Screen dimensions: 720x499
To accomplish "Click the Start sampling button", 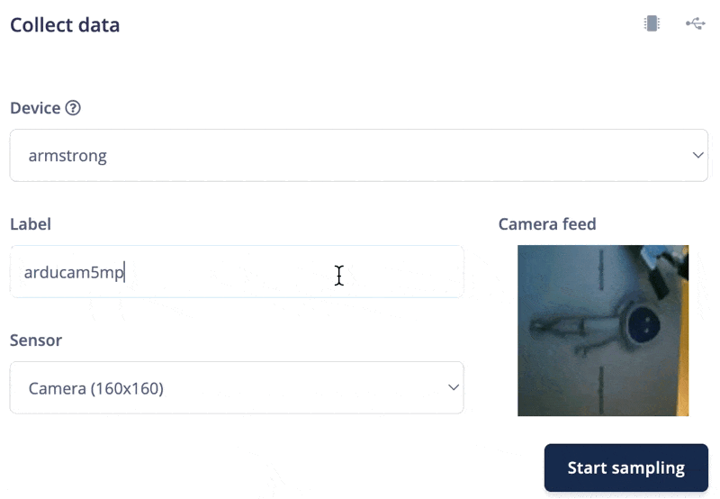I will (x=625, y=467).
